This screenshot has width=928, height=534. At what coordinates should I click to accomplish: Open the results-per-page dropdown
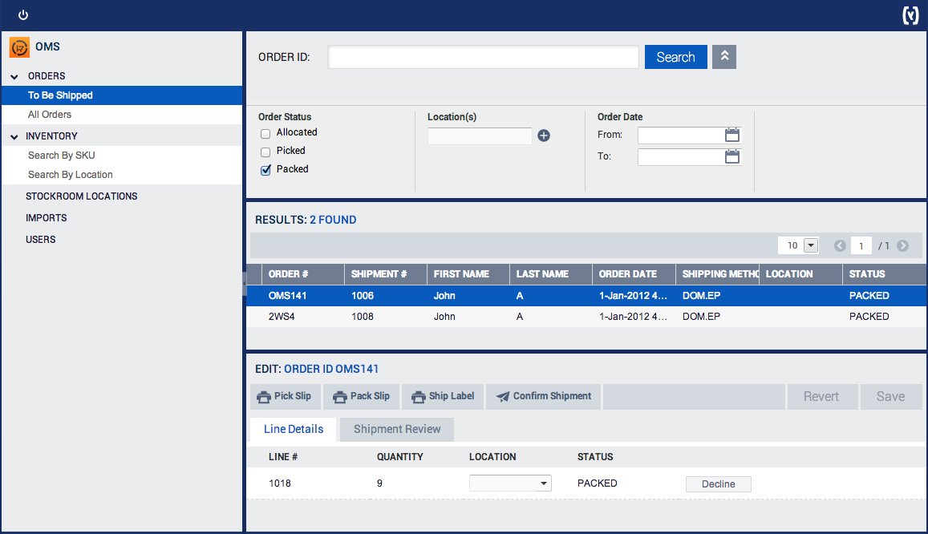coord(811,245)
